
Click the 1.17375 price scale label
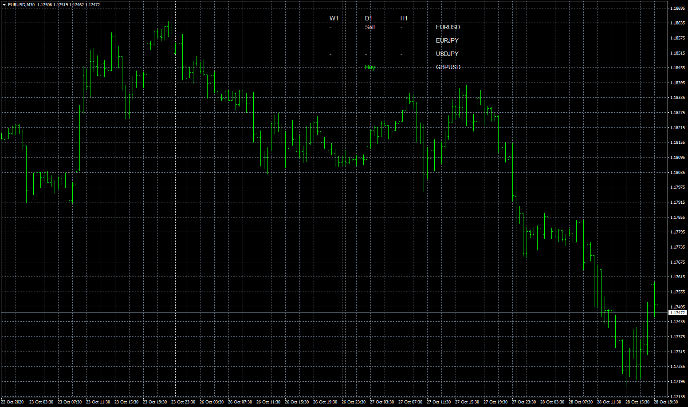point(678,337)
